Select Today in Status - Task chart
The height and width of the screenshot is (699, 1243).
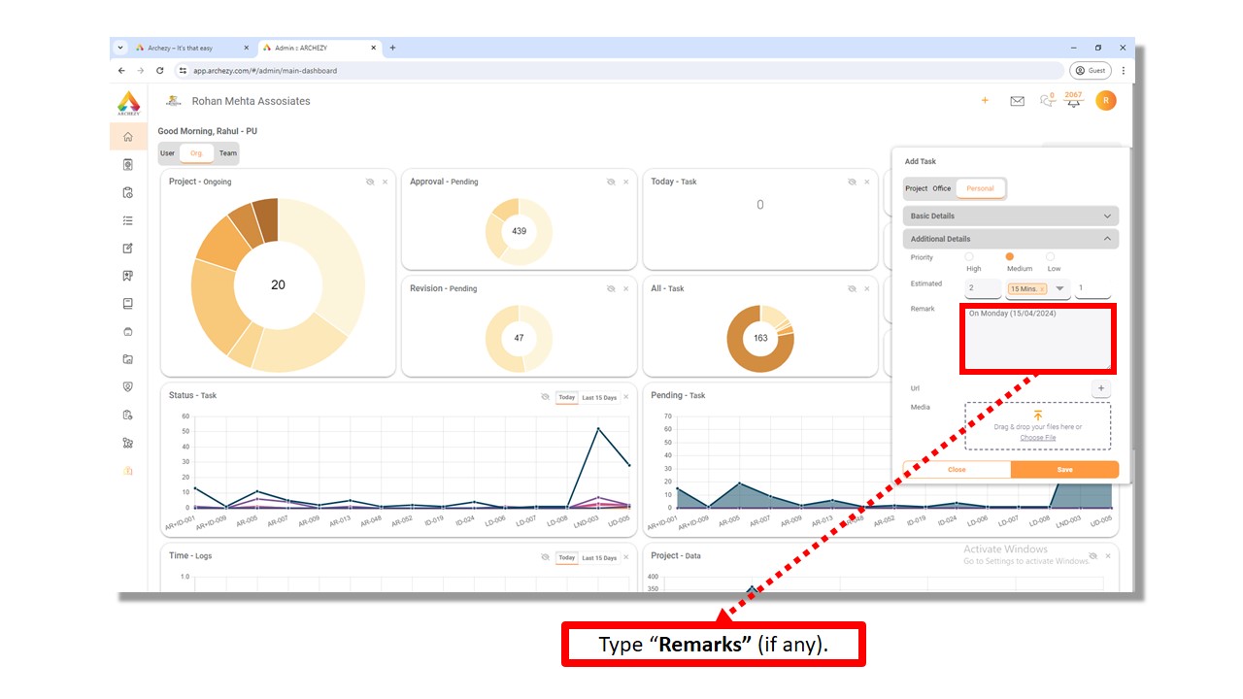coord(566,397)
